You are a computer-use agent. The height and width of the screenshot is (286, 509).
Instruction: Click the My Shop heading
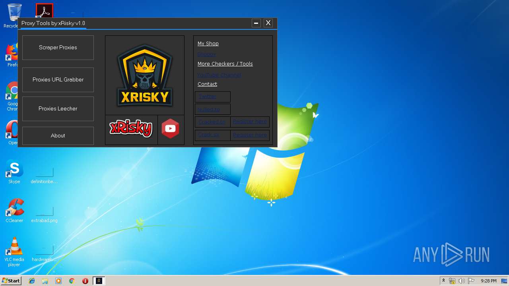(x=208, y=44)
